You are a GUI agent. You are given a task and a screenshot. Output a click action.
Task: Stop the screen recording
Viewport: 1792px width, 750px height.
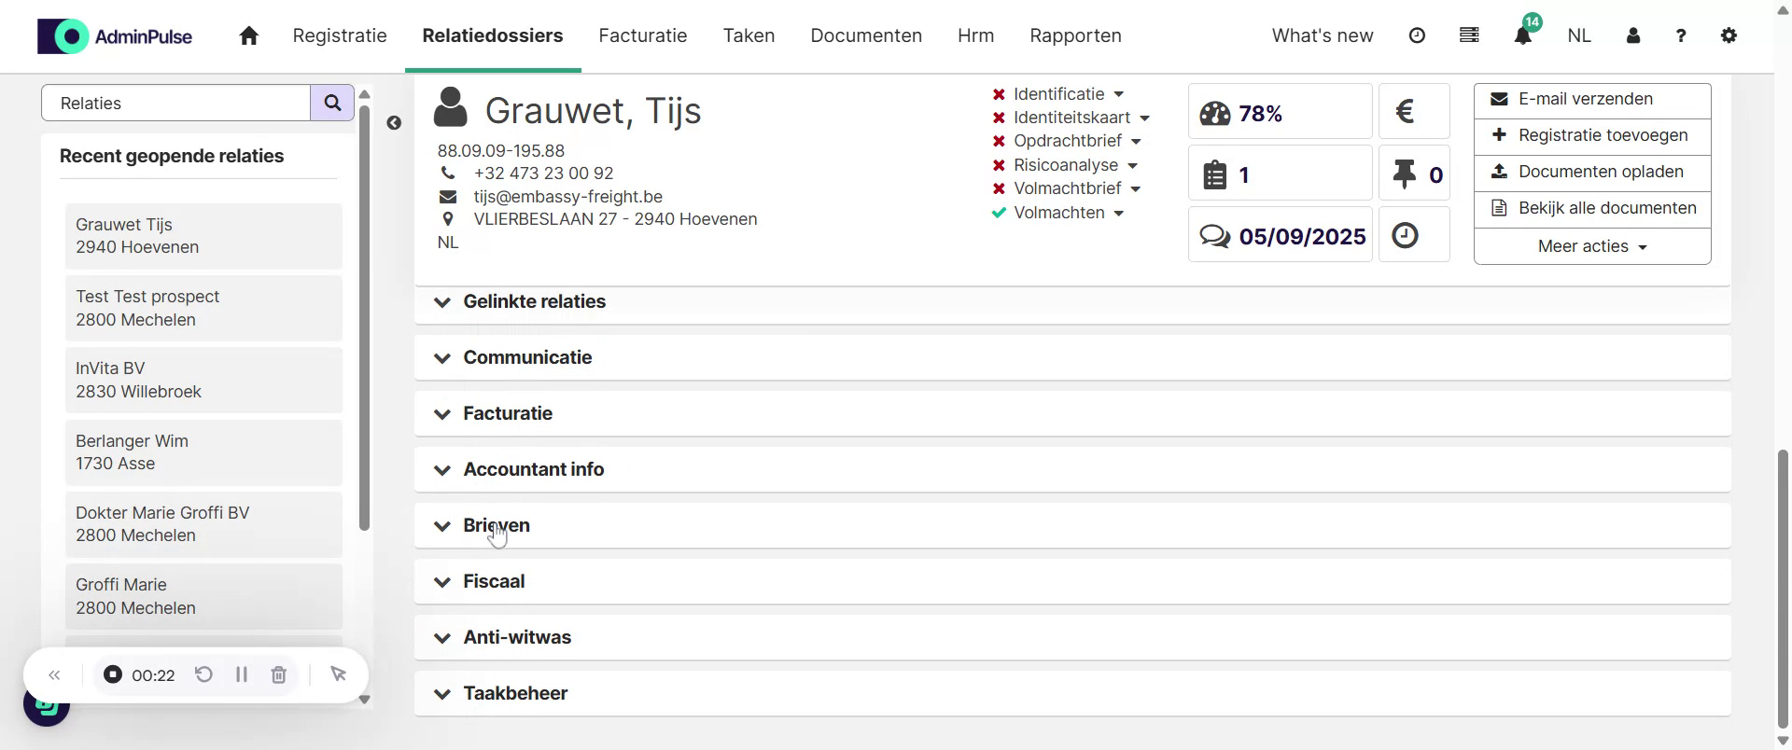pyautogui.click(x=113, y=674)
